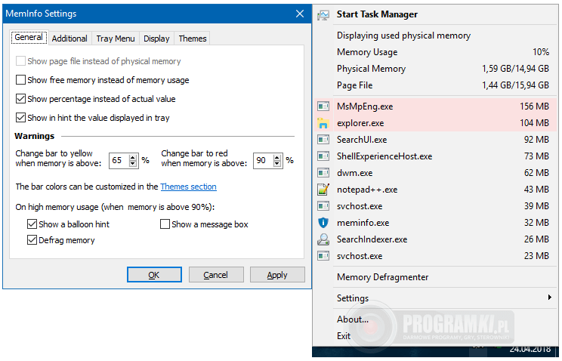The image size is (562, 361).
Task: Decrease the yellow bar threshold spinner
Action: pos(133,163)
